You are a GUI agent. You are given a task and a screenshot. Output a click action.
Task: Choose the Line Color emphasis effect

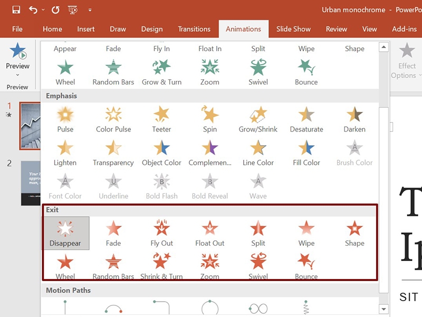point(258,153)
